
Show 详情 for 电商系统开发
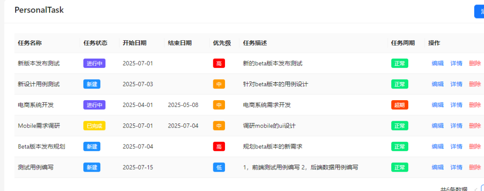(x=456, y=105)
